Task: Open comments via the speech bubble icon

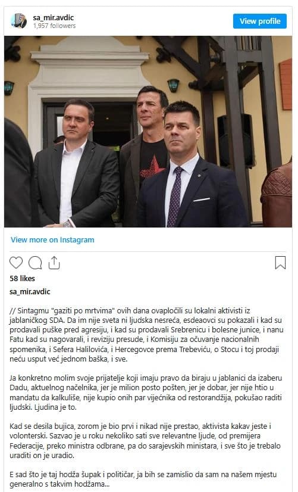Action: 35,263
